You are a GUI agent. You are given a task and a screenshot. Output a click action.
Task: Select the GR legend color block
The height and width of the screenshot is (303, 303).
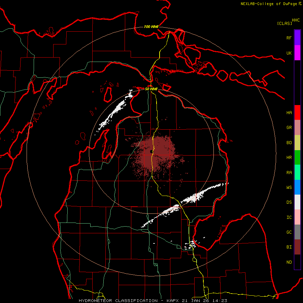(x=297, y=128)
